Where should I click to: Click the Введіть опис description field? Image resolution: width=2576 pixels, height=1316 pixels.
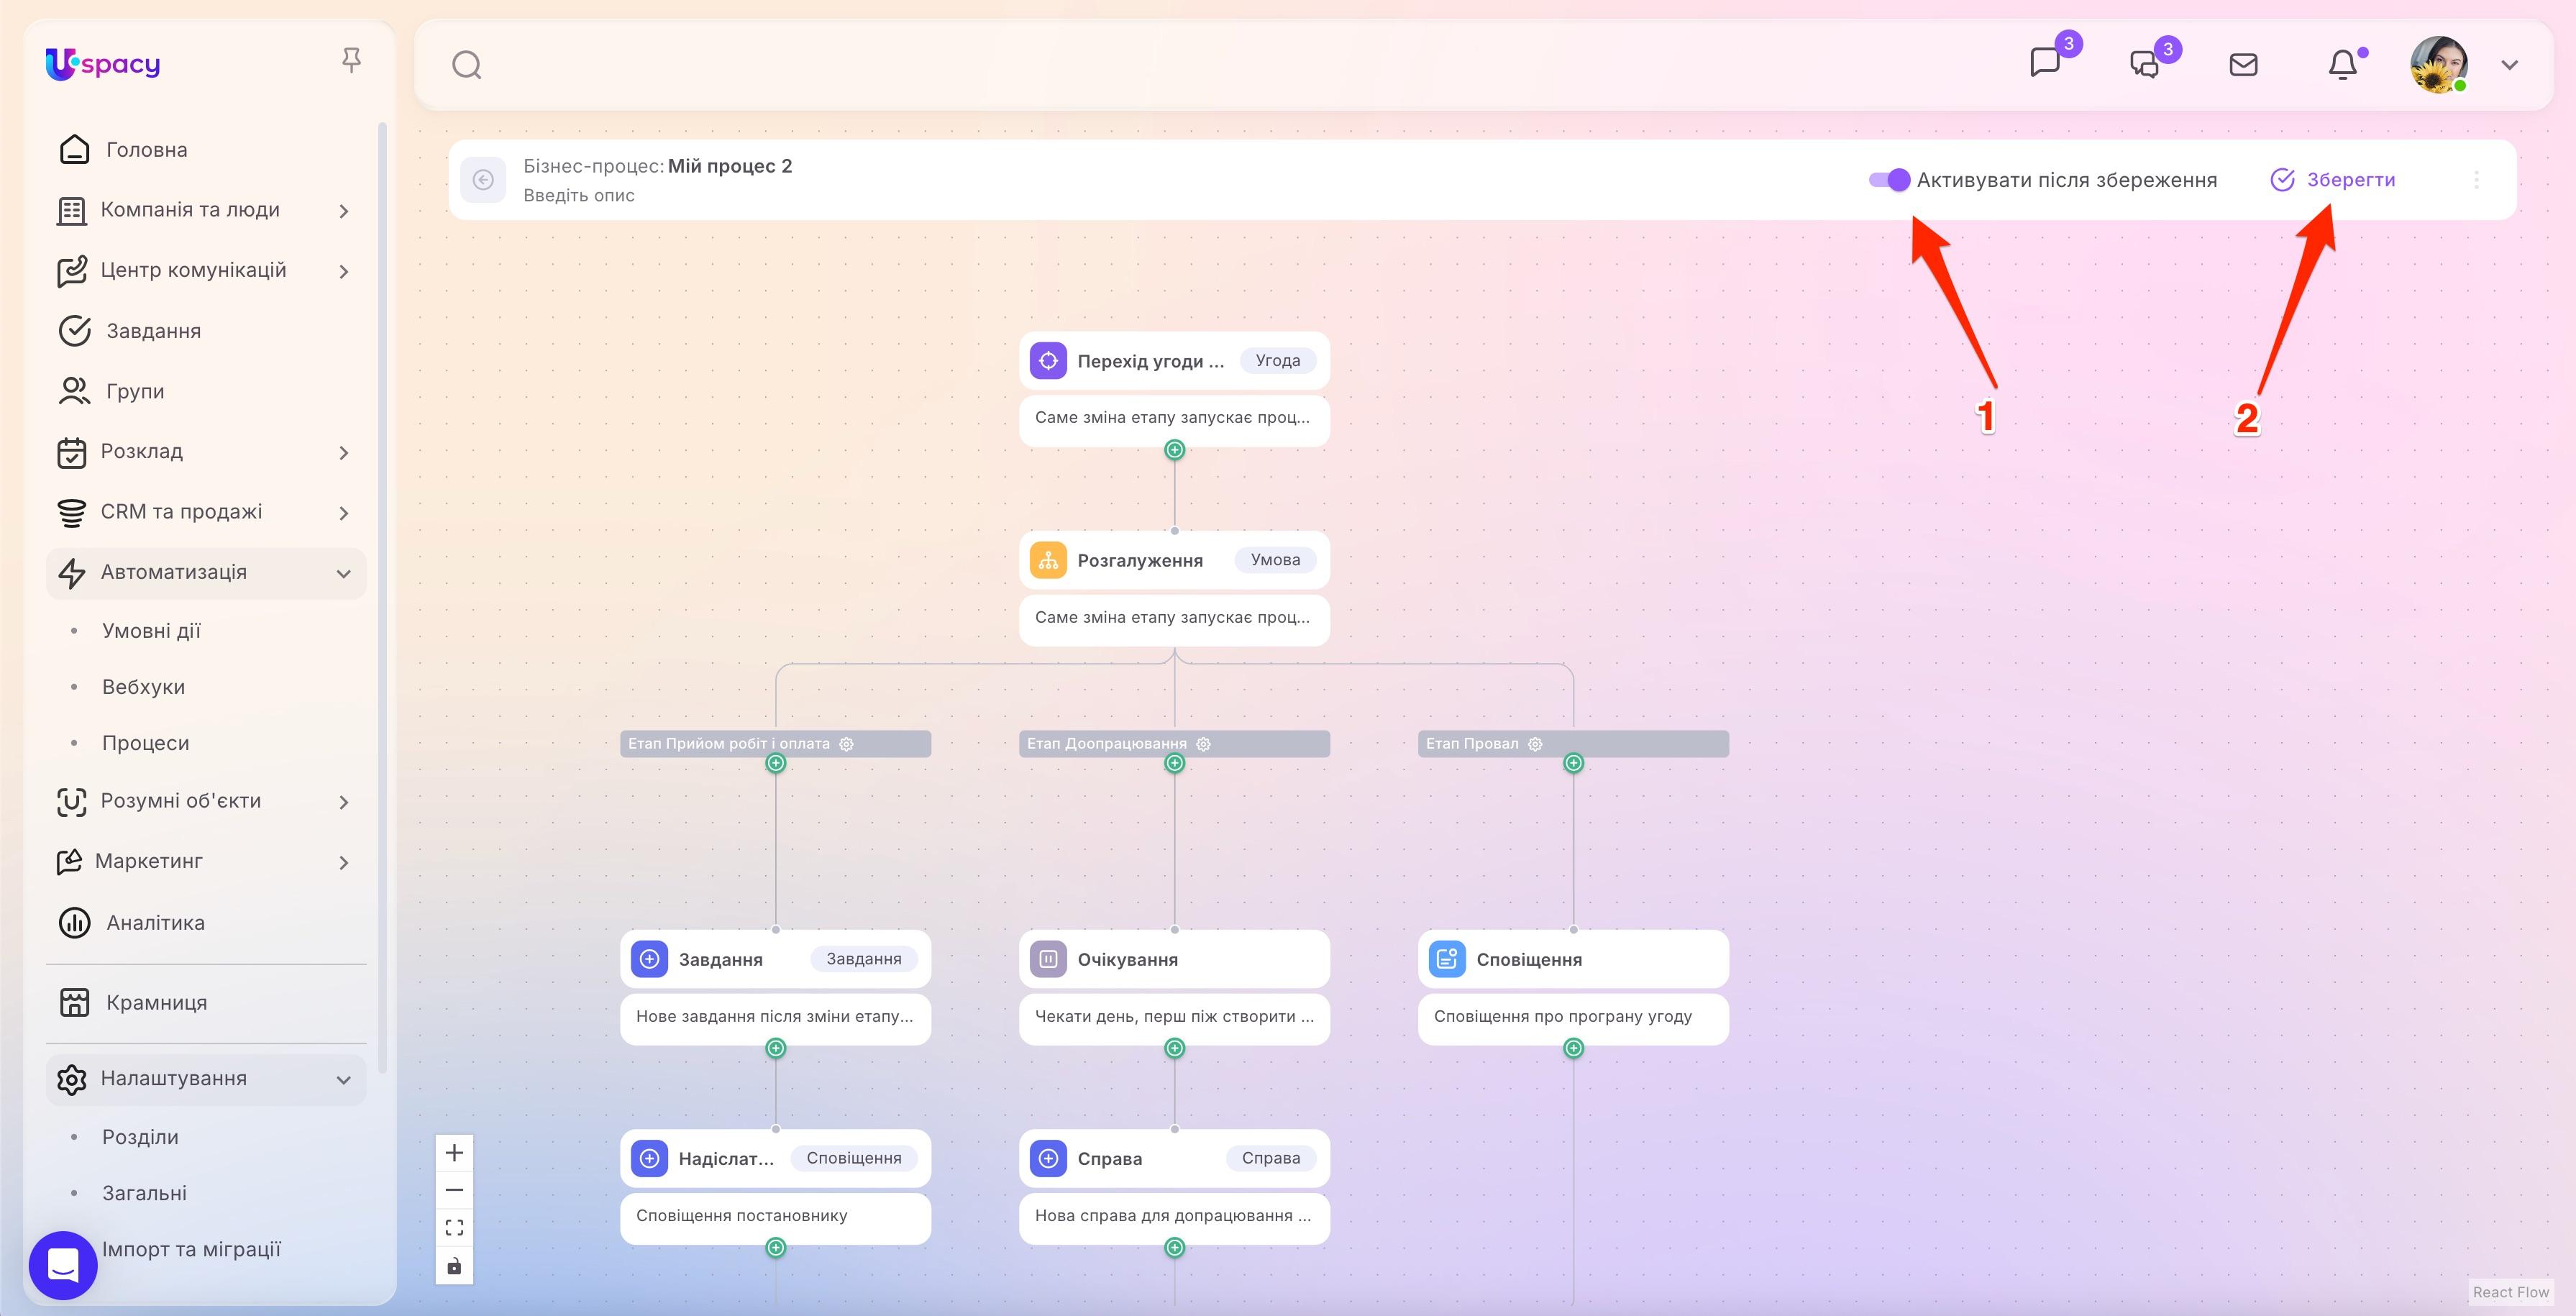point(578,195)
